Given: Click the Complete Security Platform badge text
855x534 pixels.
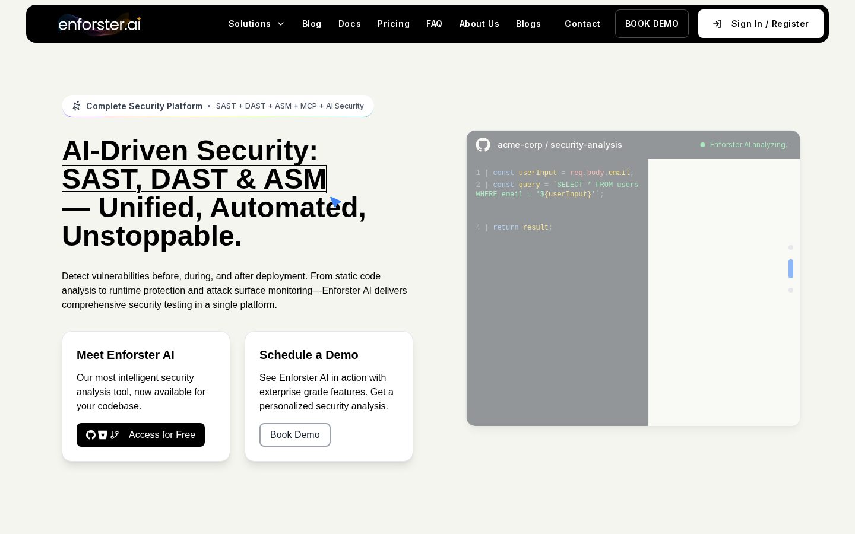Looking at the screenshot, I should click(x=144, y=106).
